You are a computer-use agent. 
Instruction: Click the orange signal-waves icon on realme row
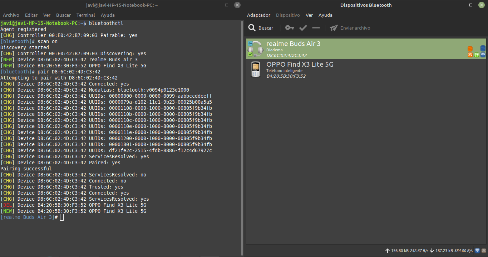470,55
